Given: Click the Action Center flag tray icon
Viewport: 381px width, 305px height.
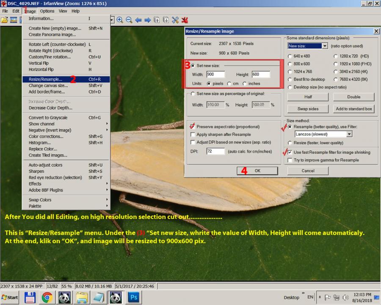Looking at the screenshot, I should (x=328, y=297).
